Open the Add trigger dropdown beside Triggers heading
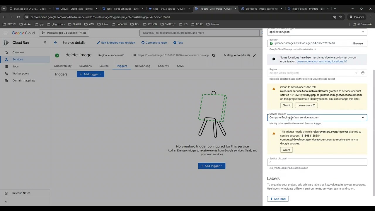 pyautogui.click(x=91, y=74)
